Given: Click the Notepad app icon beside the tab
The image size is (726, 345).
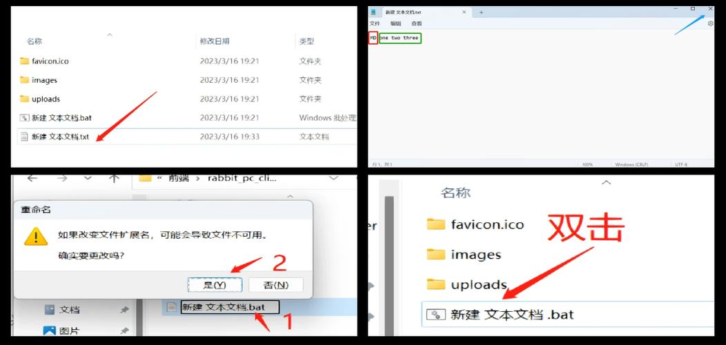Looking at the screenshot, I should (373, 12).
